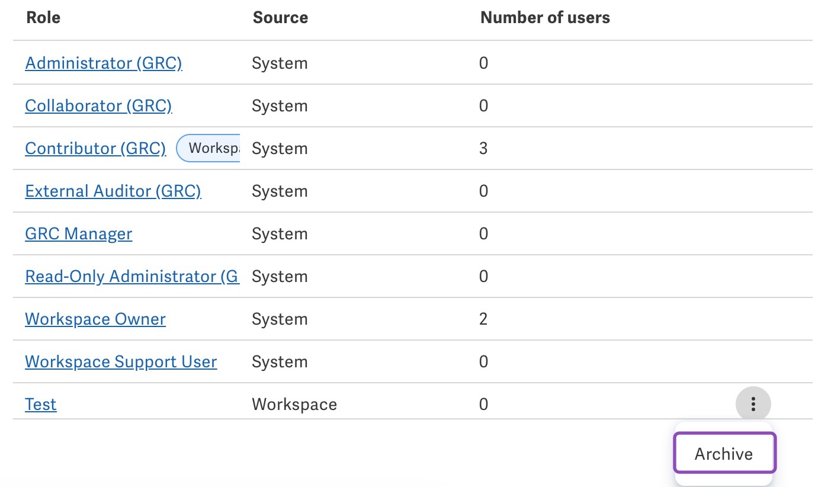
Task: Open the three-dot menu for Test role
Action: tap(753, 405)
